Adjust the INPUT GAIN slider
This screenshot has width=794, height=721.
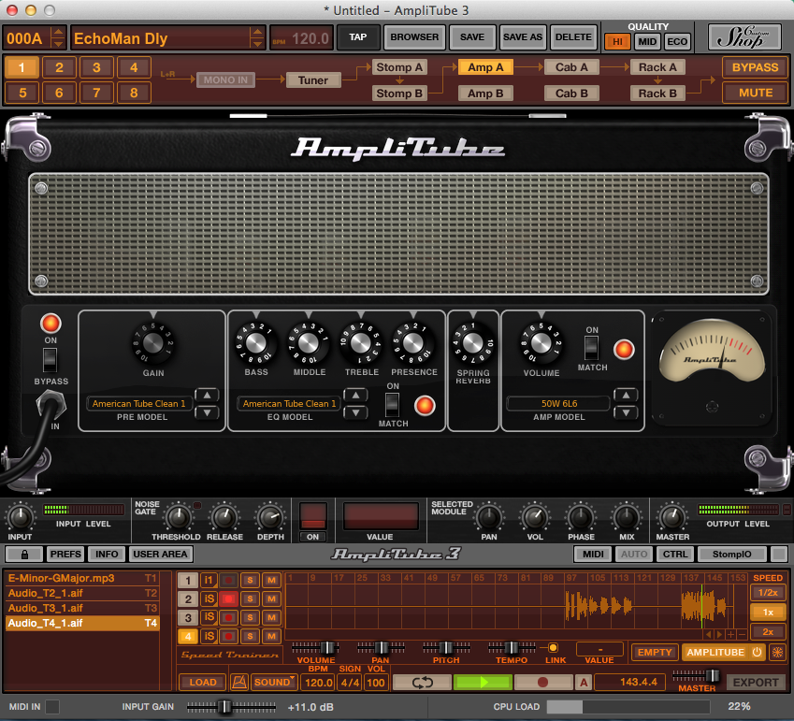pos(225,707)
